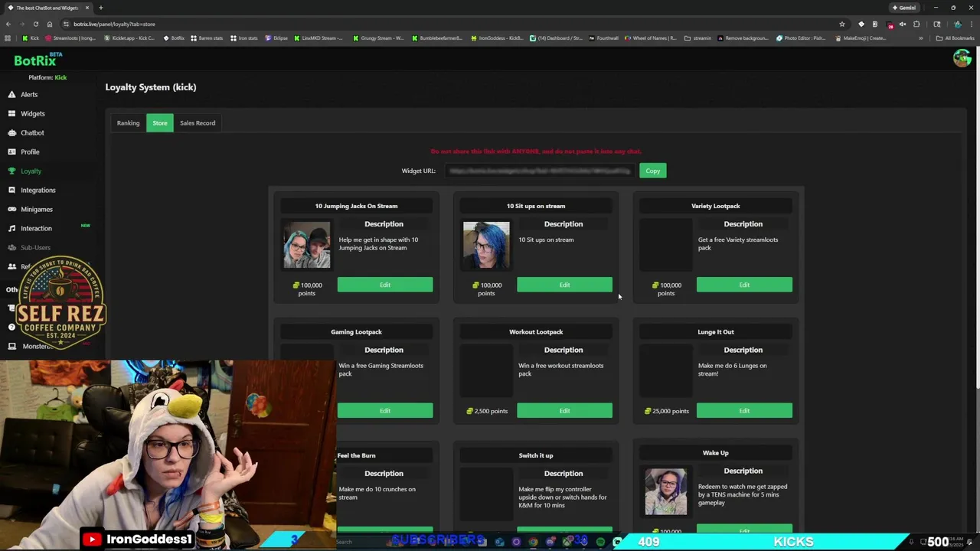Edit the Variety Lootpack item
Image resolution: width=980 pixels, height=551 pixels.
[744, 285]
